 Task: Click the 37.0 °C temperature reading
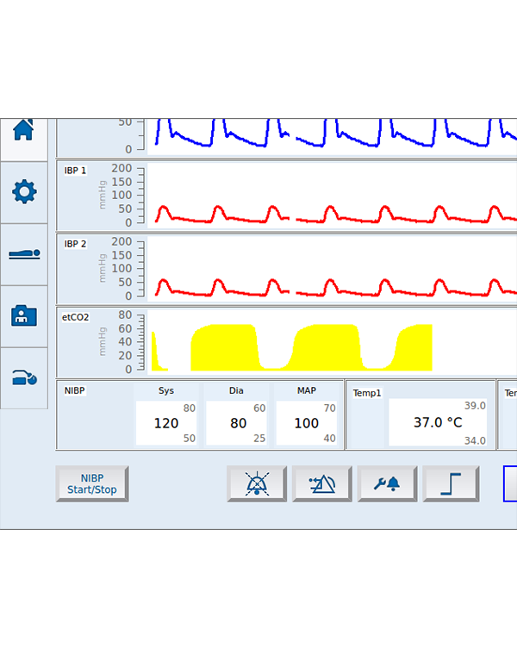438,422
